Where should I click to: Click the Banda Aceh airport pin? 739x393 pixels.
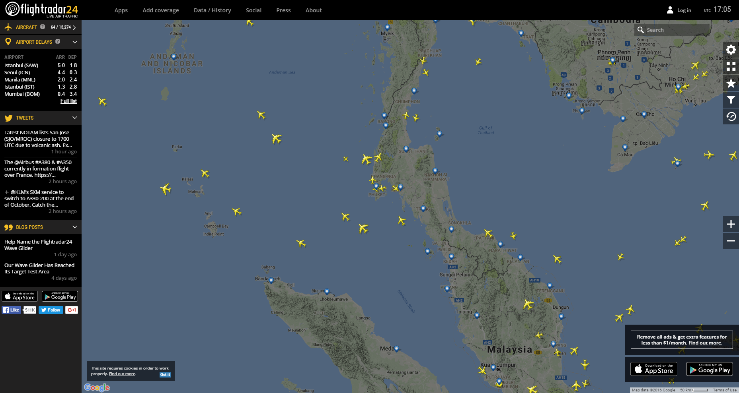(x=271, y=280)
